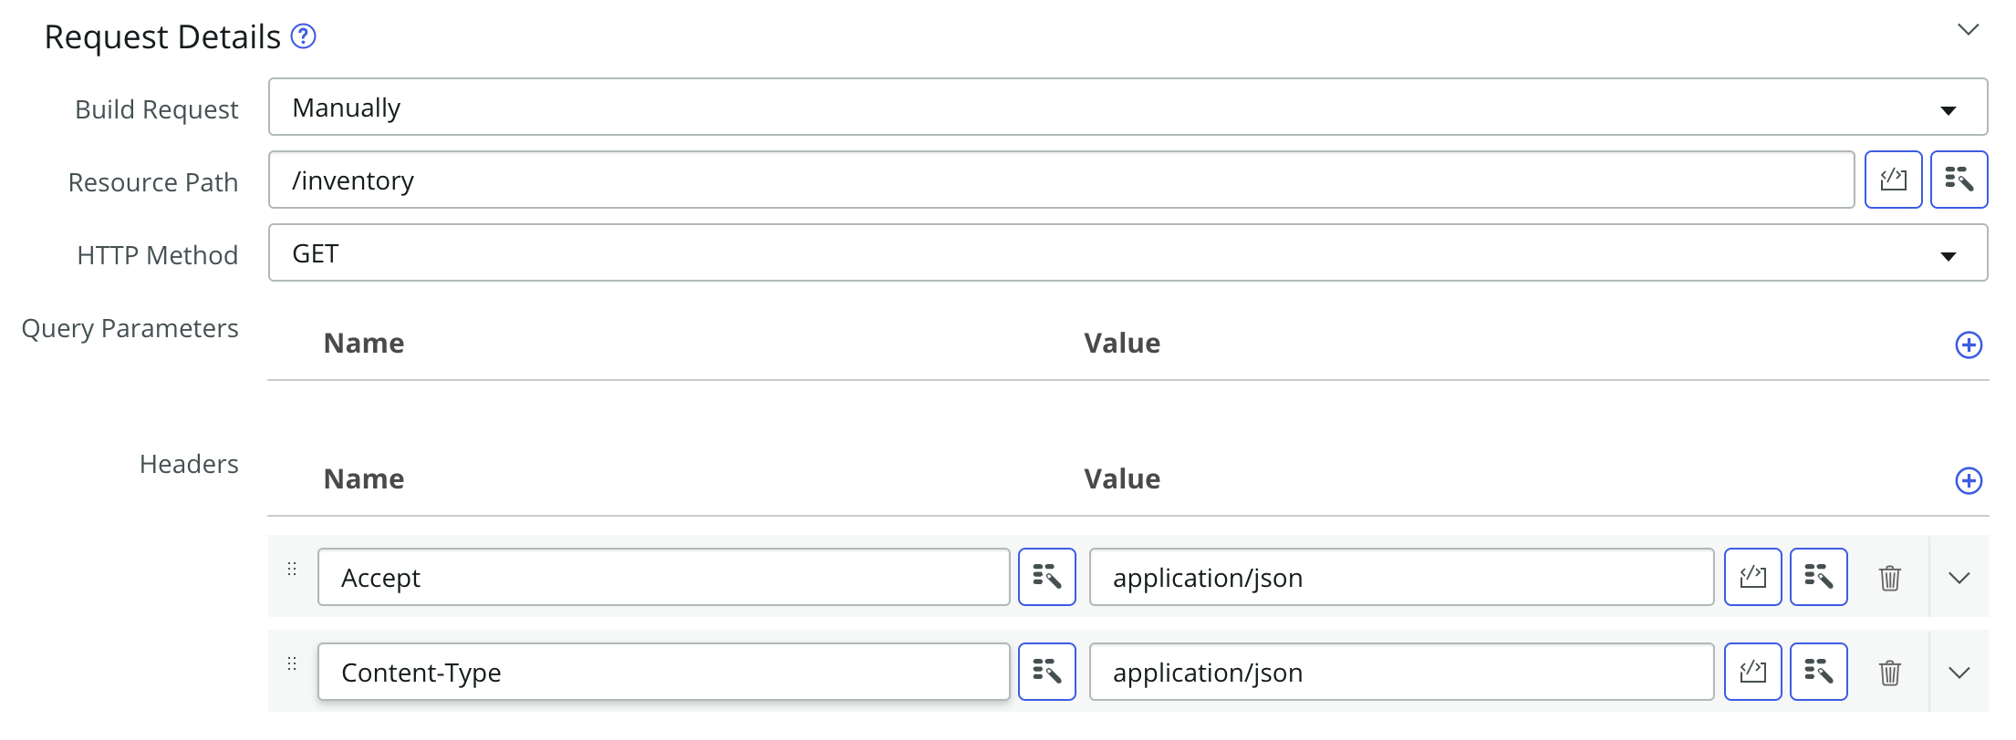Expand the Content-Type header row
The width and height of the screenshot is (2016, 740).
pyautogui.click(x=1959, y=673)
